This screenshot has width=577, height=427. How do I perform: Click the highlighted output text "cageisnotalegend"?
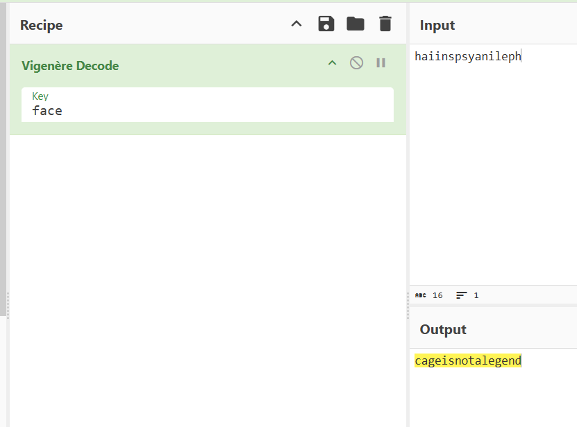point(467,360)
